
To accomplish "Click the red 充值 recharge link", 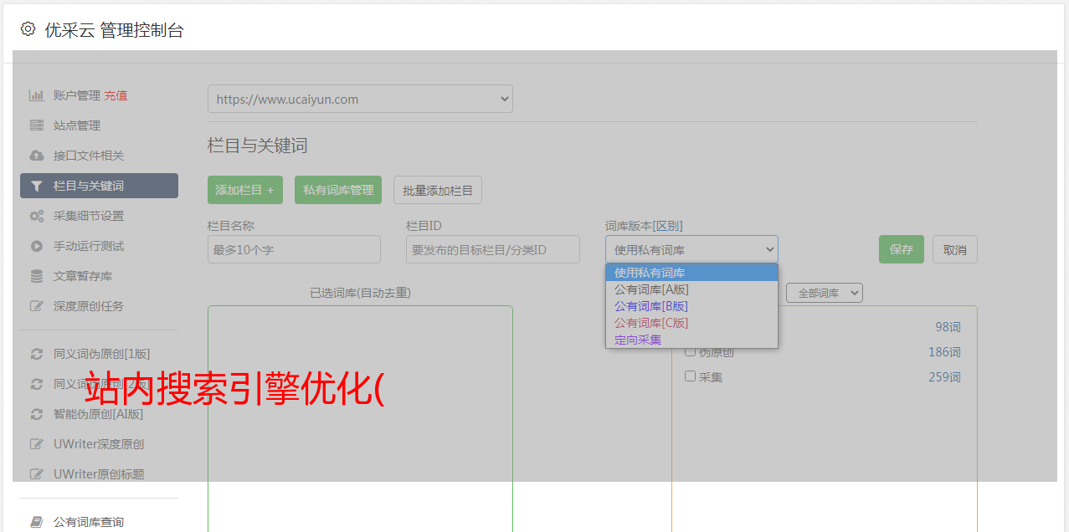I will coord(116,95).
